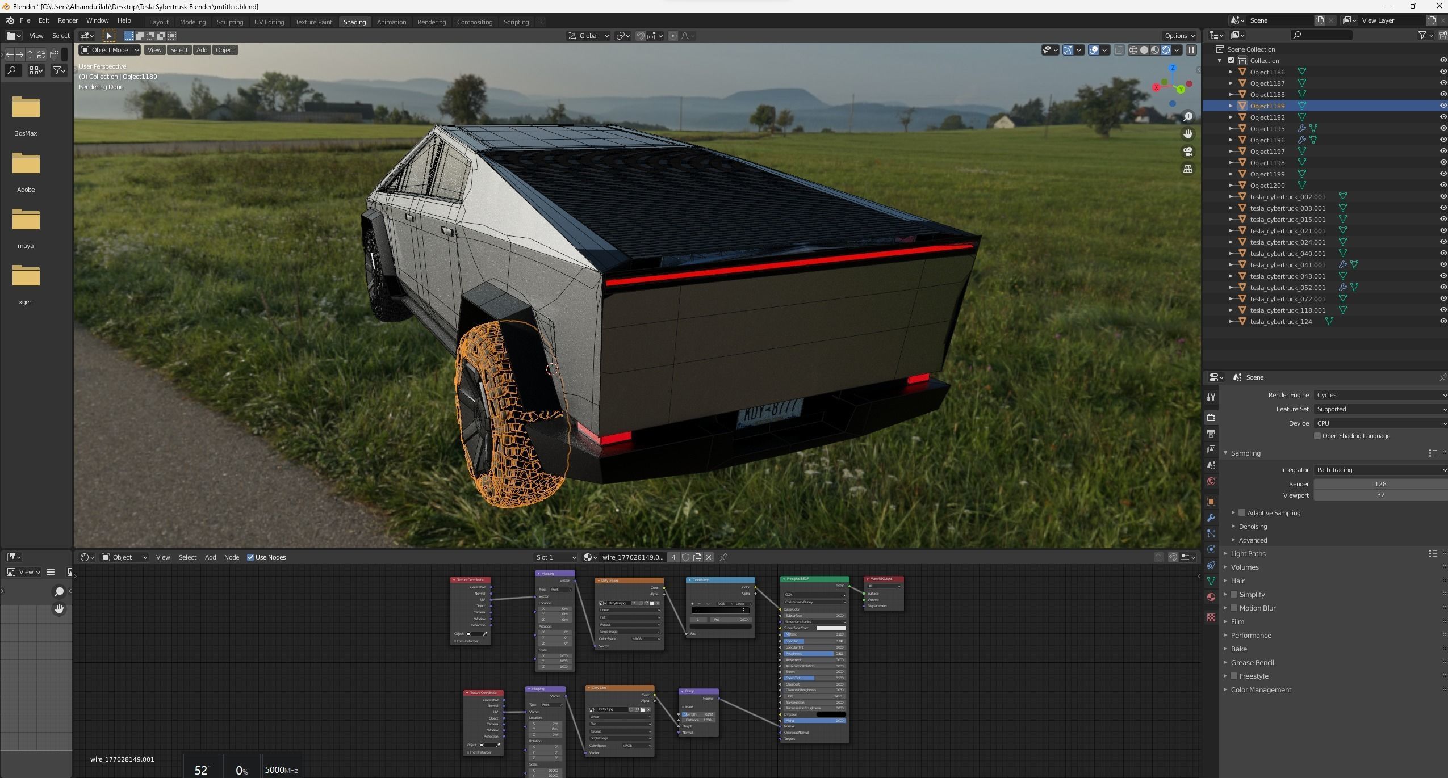Open the Output properties tab
Screen dimensions: 1448x778
pyautogui.click(x=1211, y=434)
